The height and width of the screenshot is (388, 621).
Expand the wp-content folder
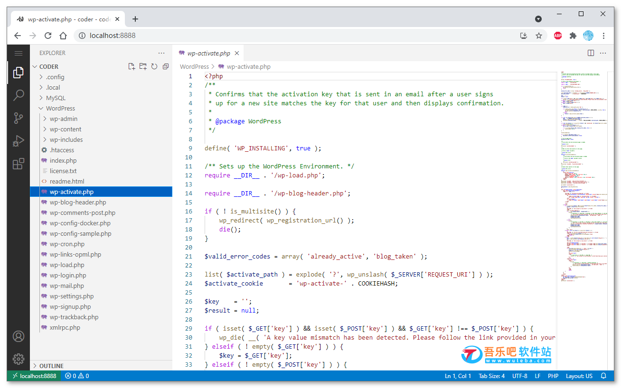(101, 129)
